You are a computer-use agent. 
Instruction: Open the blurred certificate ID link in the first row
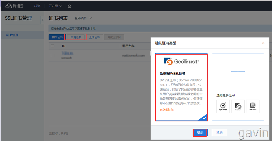point(67,53)
